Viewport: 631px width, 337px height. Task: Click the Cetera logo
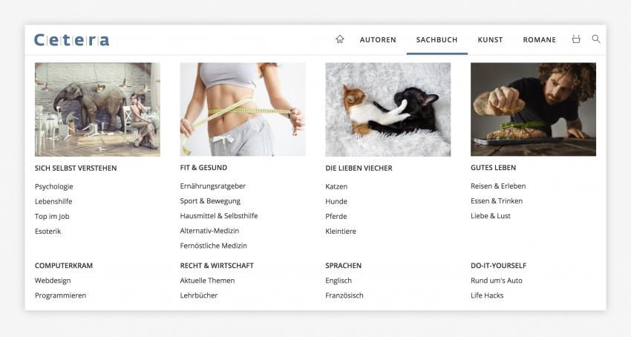pos(71,40)
